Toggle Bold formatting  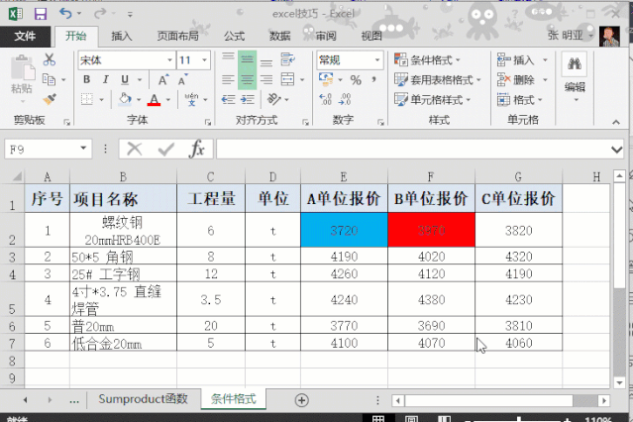[85, 80]
